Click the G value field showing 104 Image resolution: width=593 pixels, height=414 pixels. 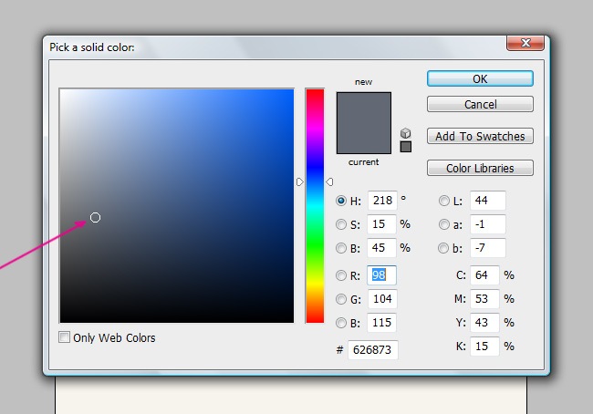[x=381, y=298]
